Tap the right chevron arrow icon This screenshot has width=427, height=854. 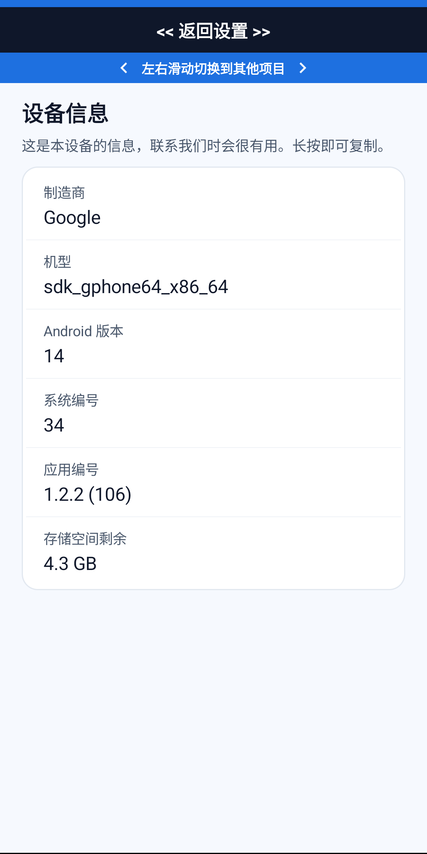[x=303, y=68]
